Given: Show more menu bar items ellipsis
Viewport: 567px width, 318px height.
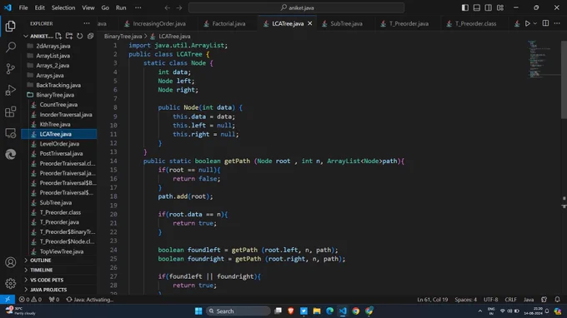Looking at the screenshot, I should coord(138,7).
